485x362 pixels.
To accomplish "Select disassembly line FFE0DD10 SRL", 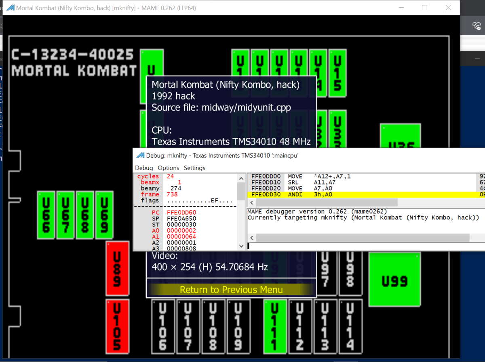I will pos(366,183).
